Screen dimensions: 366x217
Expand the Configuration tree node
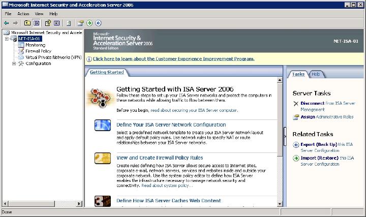(14, 64)
